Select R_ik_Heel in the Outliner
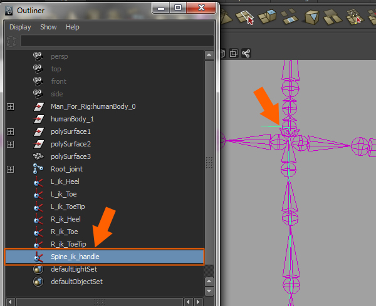The width and height of the screenshot is (376, 306). [66, 219]
